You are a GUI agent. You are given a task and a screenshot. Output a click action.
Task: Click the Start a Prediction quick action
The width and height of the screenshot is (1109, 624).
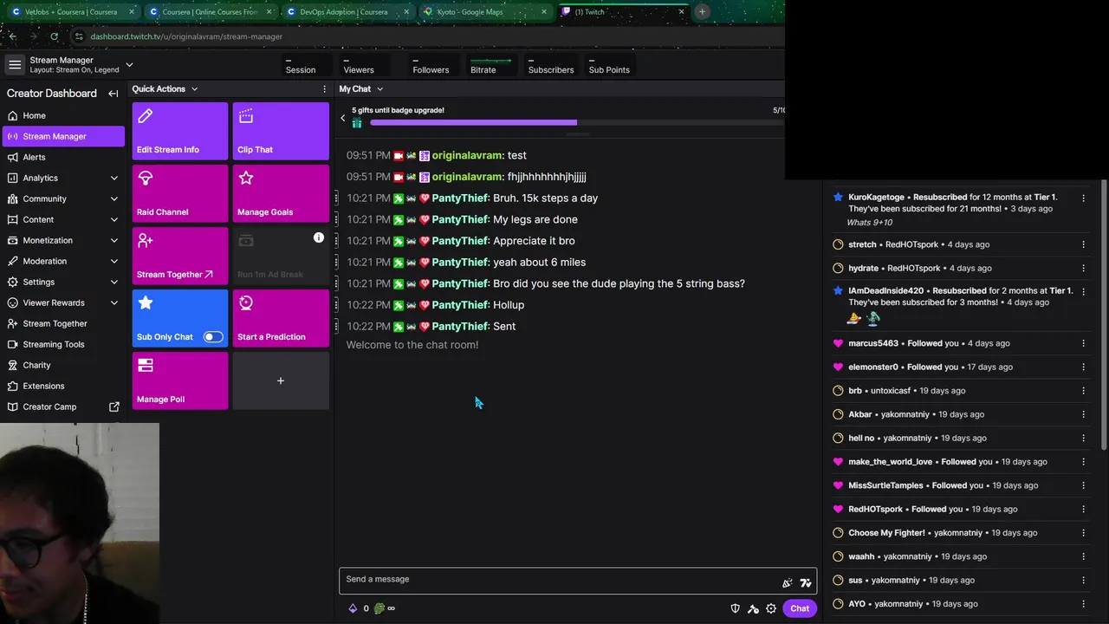[x=281, y=318]
